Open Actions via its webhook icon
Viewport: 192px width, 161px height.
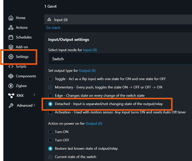click(11, 28)
